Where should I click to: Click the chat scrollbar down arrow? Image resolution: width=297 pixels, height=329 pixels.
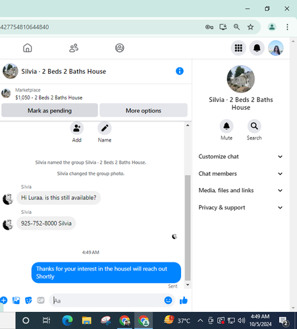(188, 285)
